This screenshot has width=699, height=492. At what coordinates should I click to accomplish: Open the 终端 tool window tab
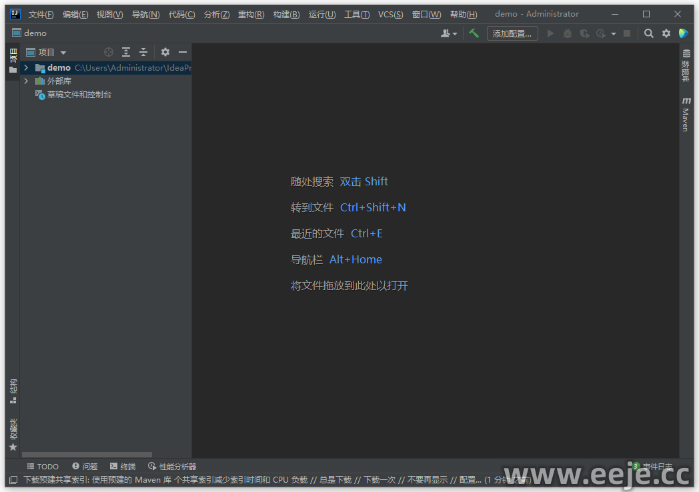click(123, 467)
